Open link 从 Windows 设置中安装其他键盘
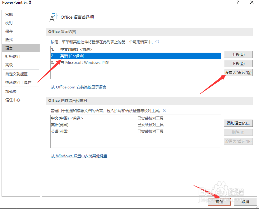The width and height of the screenshot is (259, 209). click(79, 156)
